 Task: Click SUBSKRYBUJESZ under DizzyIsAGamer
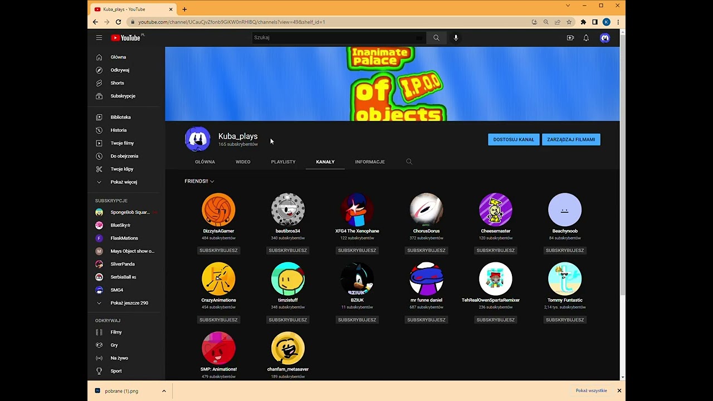218,251
